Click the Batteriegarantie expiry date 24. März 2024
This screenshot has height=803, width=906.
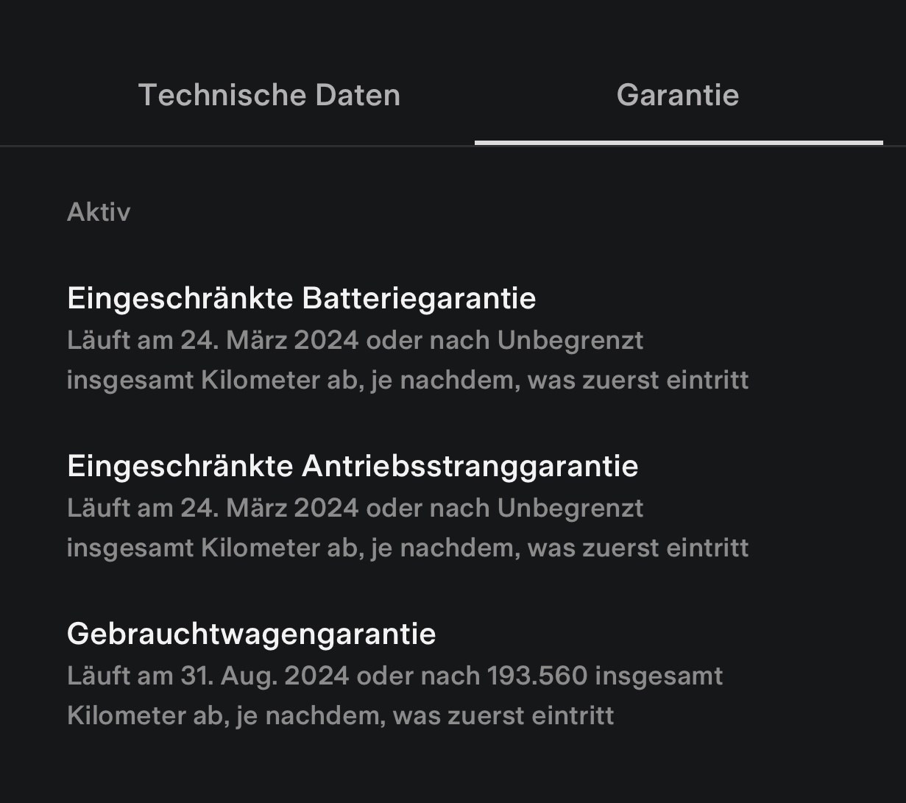pyautogui.click(x=269, y=340)
